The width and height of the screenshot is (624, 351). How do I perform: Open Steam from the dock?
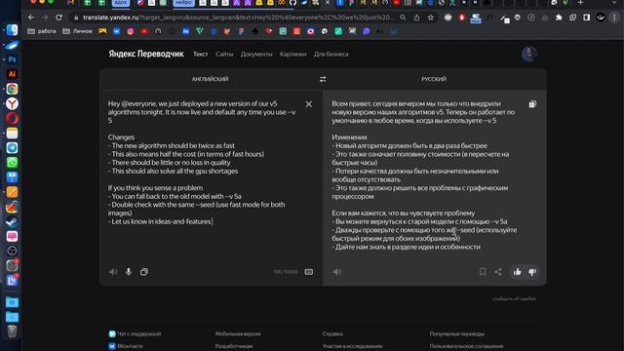coord(12,221)
